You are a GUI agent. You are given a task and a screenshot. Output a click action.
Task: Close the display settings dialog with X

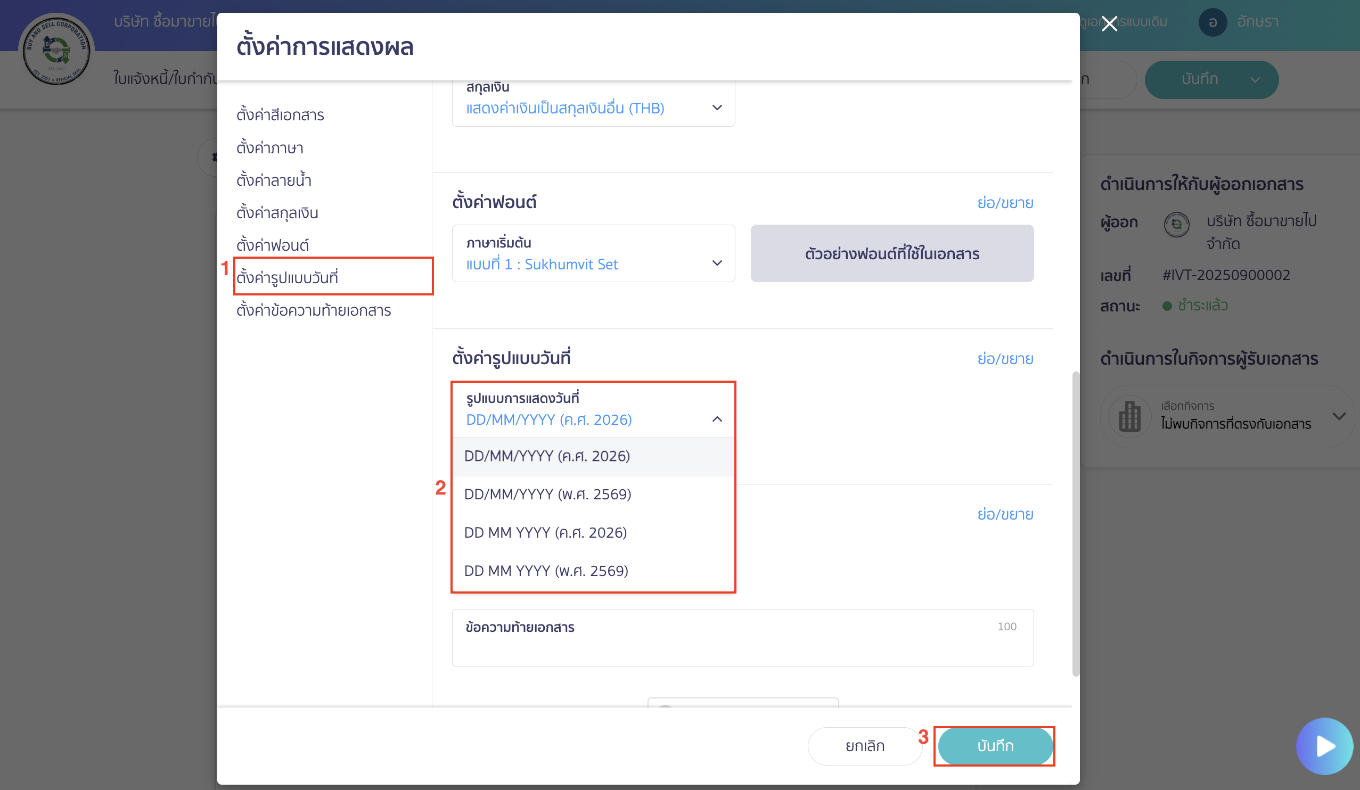1109,24
